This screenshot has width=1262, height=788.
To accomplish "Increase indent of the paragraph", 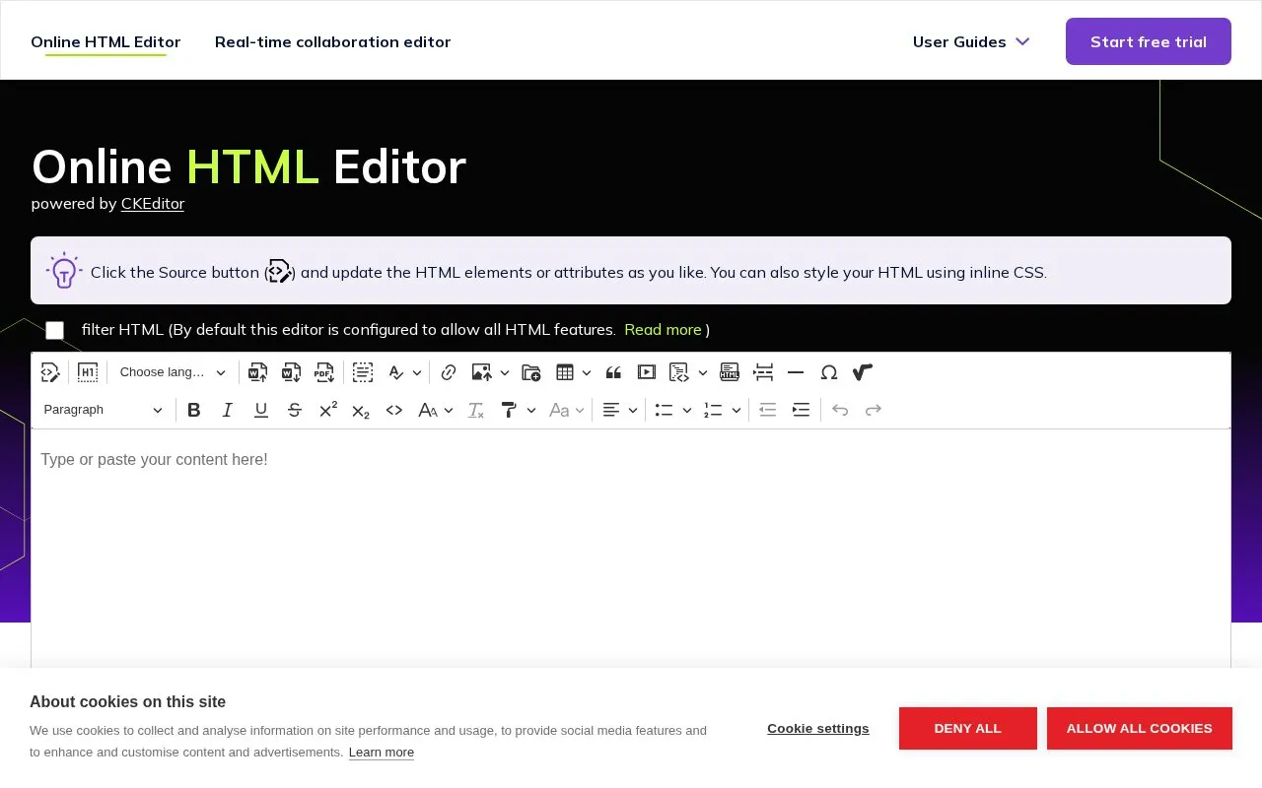I will pyautogui.click(x=802, y=410).
